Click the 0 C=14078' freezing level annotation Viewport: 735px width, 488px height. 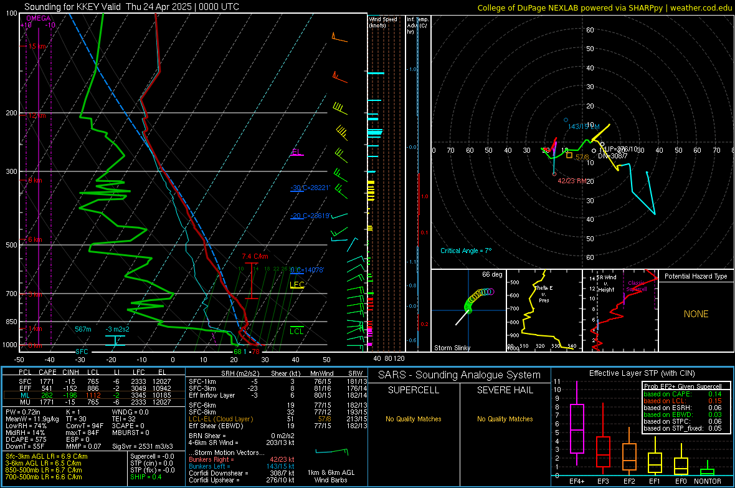[307, 270]
